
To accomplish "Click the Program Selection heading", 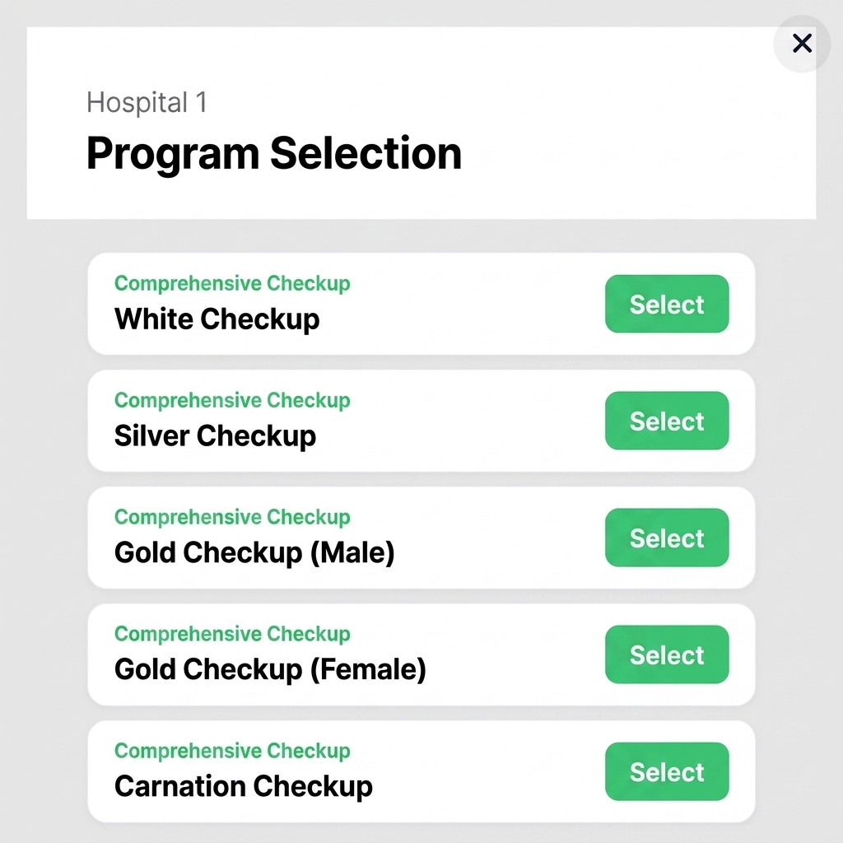I will pos(273,154).
